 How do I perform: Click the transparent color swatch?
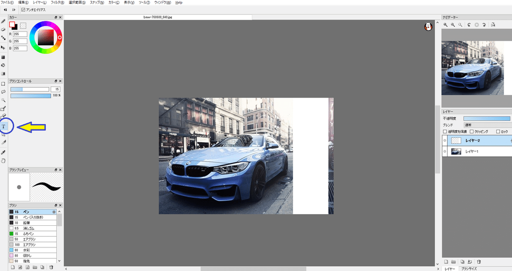click(x=23, y=26)
